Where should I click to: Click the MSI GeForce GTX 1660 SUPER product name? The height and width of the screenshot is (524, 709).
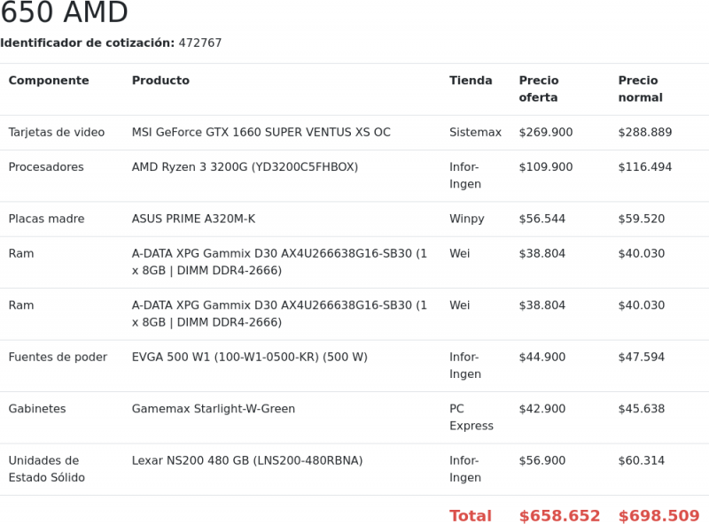coord(261,133)
